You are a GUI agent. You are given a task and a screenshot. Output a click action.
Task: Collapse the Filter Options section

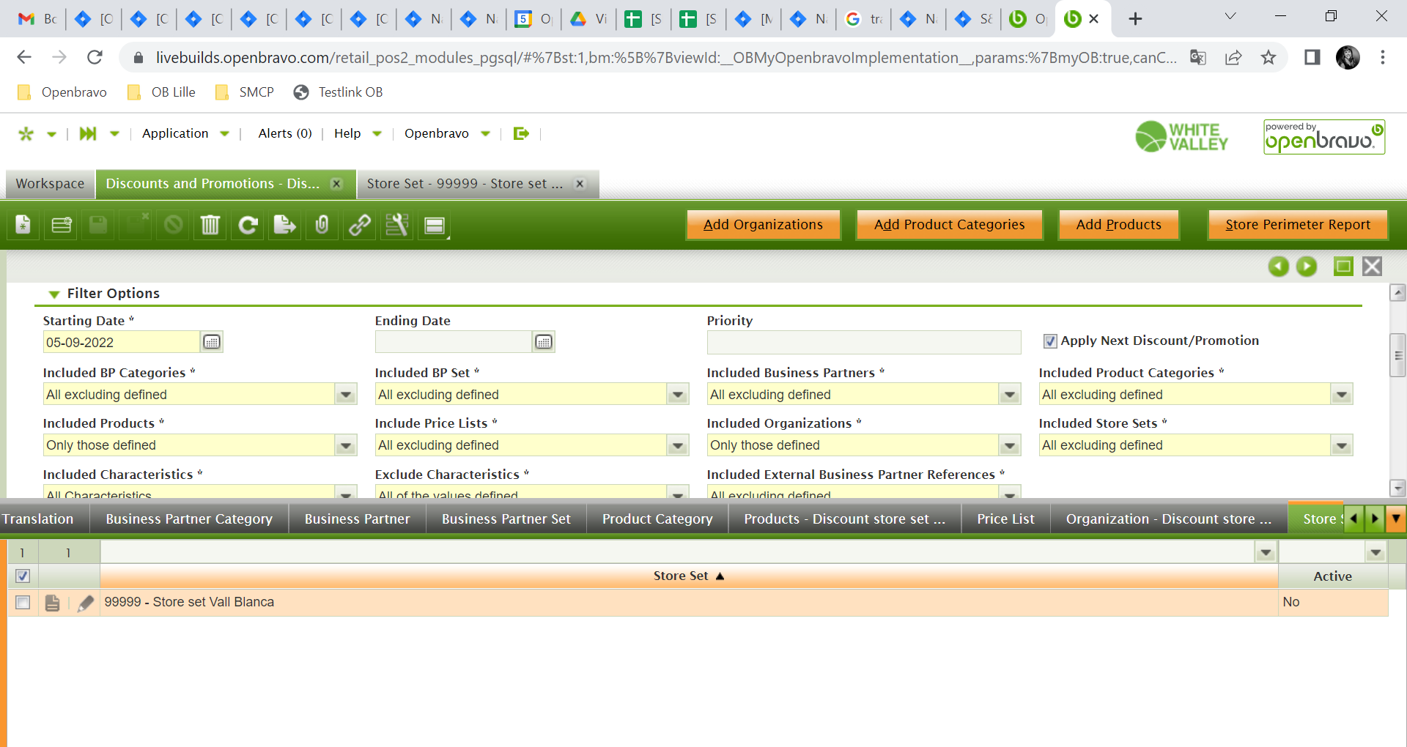coord(54,294)
